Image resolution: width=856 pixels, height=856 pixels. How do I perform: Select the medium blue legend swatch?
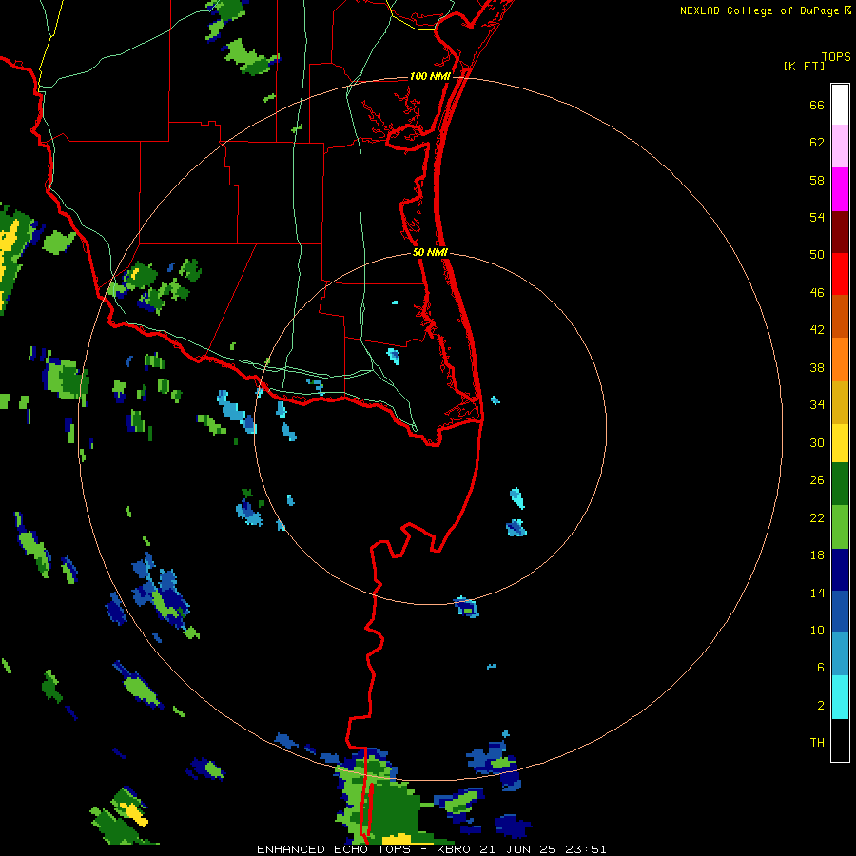tap(840, 612)
